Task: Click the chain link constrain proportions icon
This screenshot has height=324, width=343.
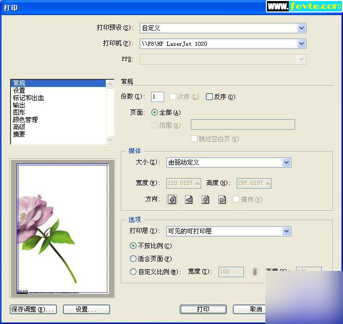Action: click(x=254, y=271)
